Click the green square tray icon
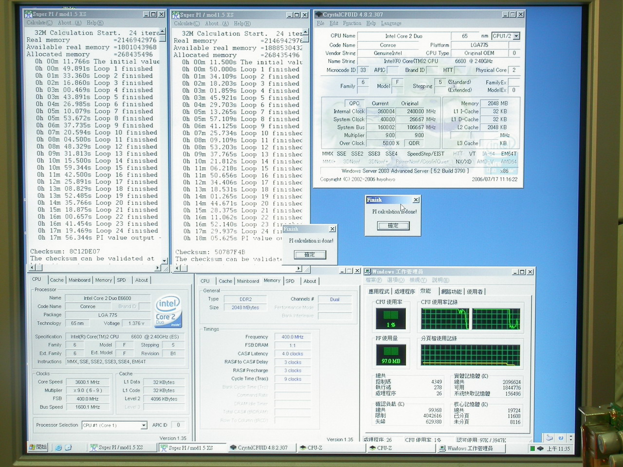This screenshot has width=623, height=467. click(x=532, y=449)
